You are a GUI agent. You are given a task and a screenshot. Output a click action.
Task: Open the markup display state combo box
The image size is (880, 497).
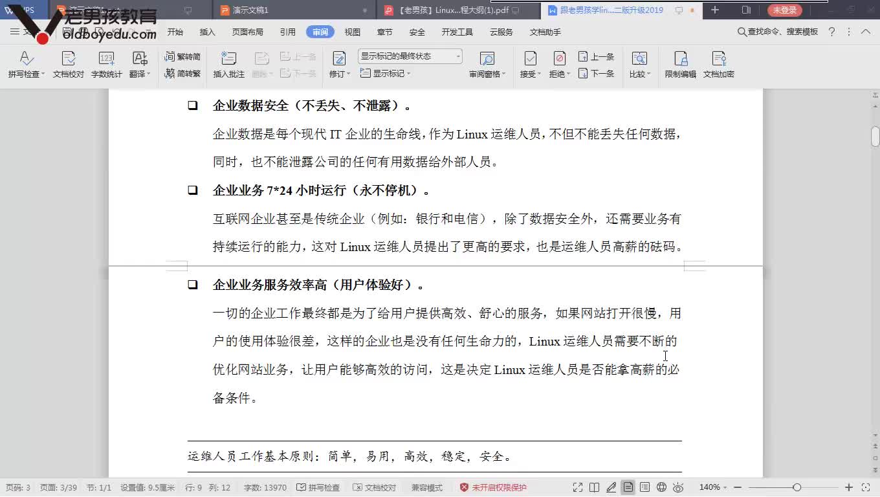[410, 56]
